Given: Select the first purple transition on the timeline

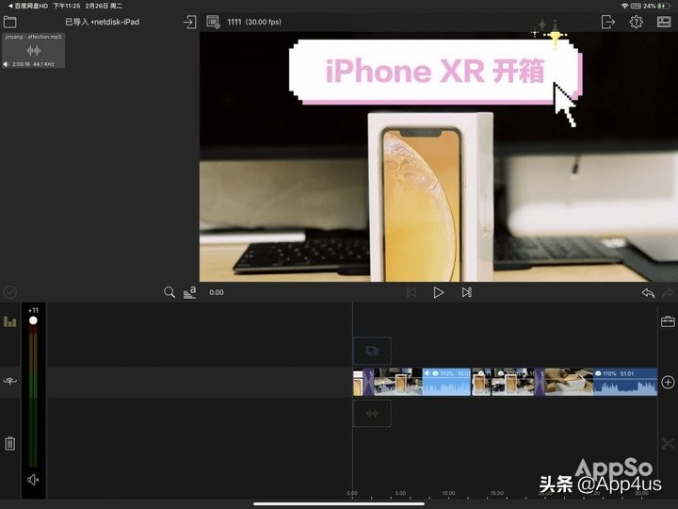Looking at the screenshot, I should point(368,382).
